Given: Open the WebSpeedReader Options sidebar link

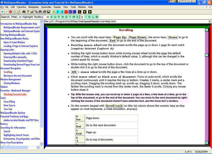Looking at the screenshot, I should pyautogui.click(x=13, y=113).
